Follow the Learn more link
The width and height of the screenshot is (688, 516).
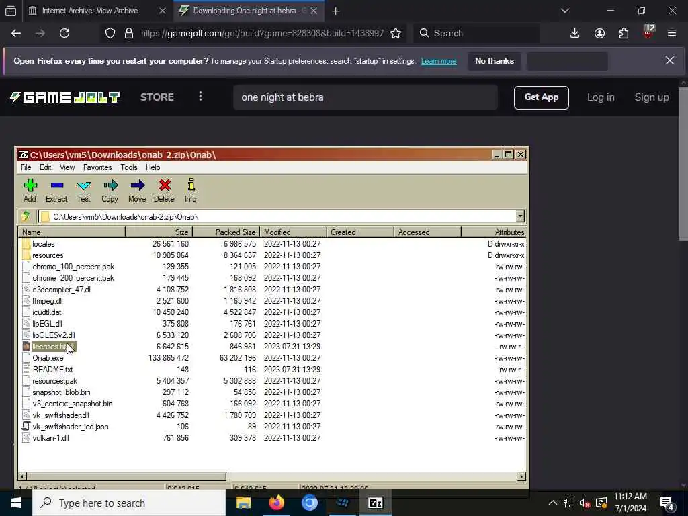tap(439, 61)
